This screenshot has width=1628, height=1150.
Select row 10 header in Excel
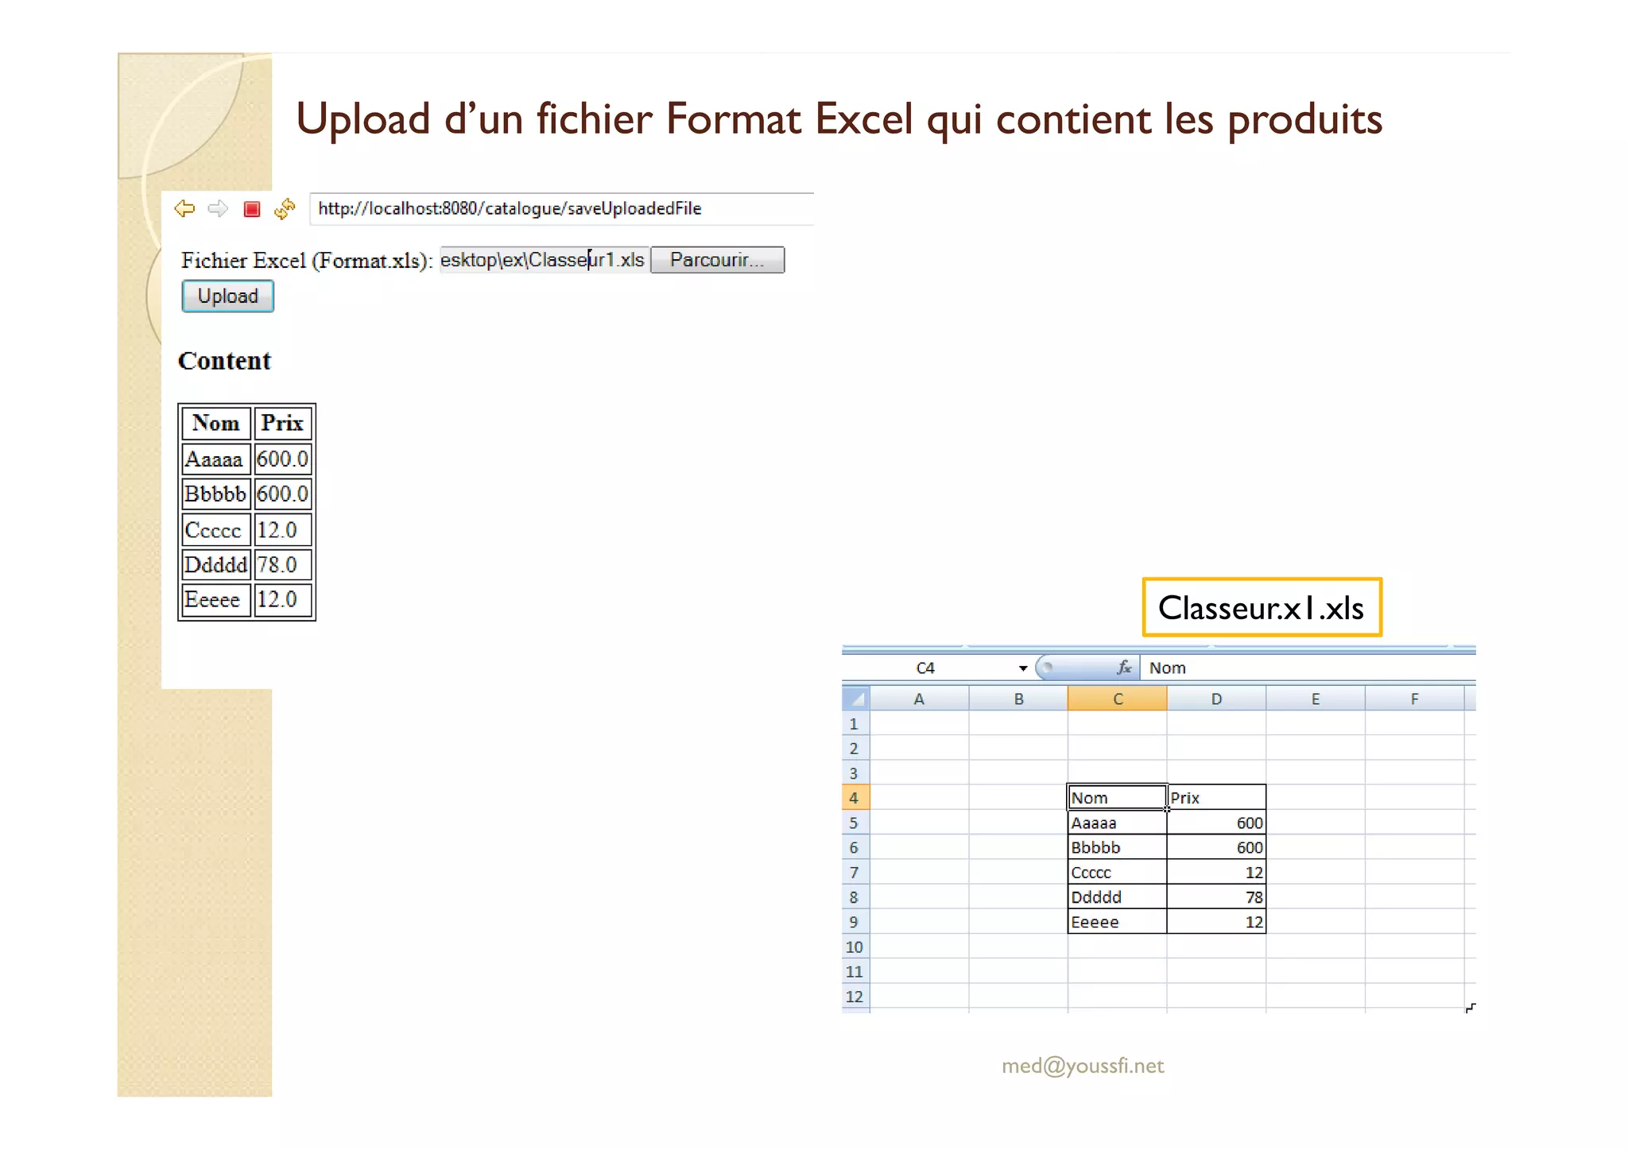pyautogui.click(x=855, y=947)
